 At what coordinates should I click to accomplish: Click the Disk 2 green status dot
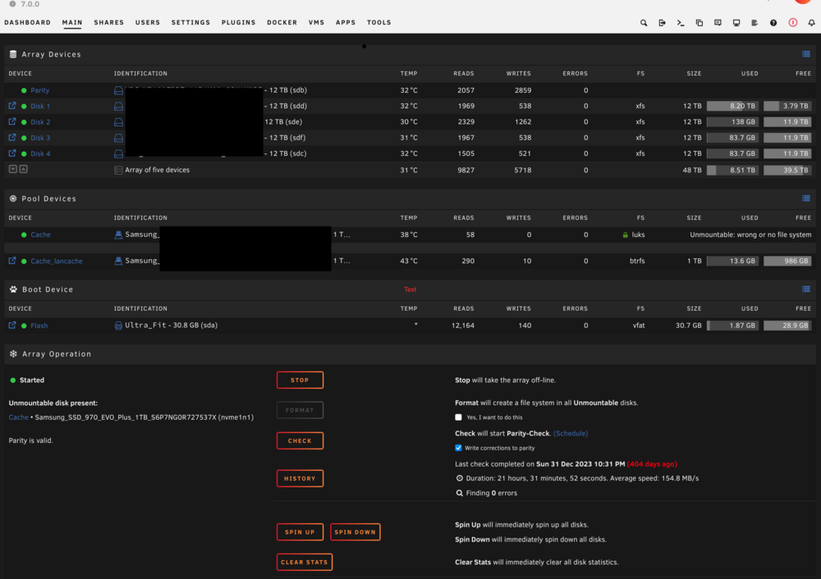(x=24, y=122)
